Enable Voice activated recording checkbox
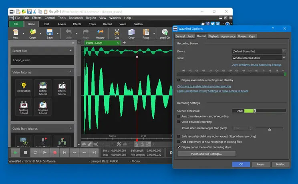This screenshot has height=184, width=298. (x=179, y=122)
